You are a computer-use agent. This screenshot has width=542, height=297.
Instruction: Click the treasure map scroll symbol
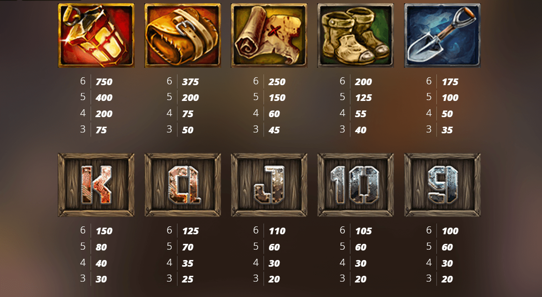click(269, 35)
